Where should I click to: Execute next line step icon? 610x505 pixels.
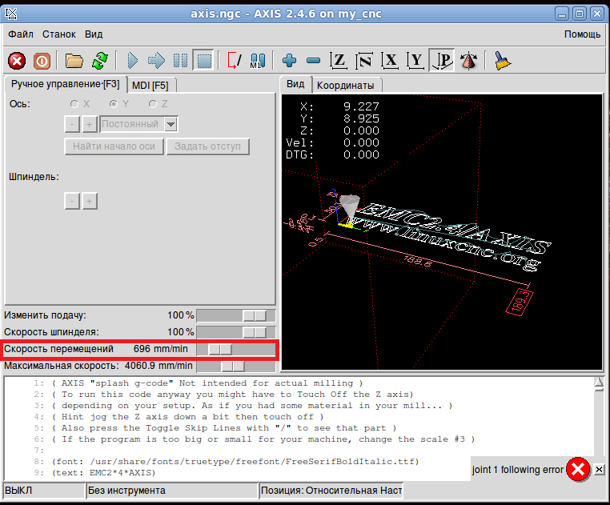pyautogui.click(x=156, y=61)
